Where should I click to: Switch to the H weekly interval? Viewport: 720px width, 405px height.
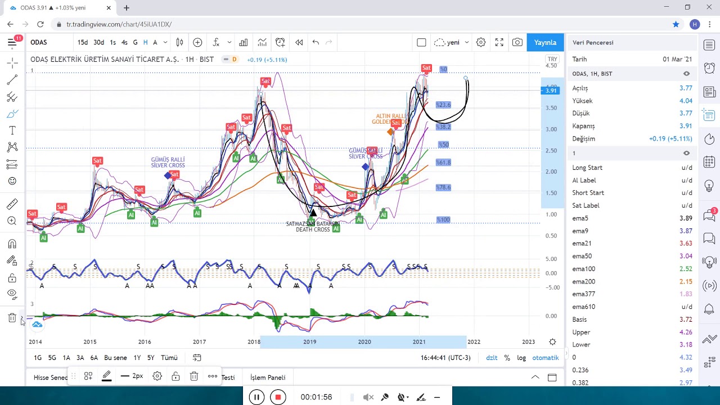click(145, 42)
